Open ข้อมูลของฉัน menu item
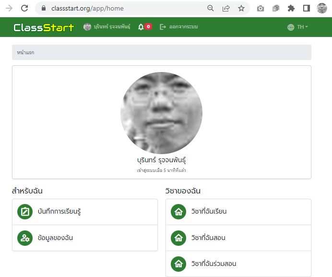Viewport: 332px width, 277px height. 85,238
